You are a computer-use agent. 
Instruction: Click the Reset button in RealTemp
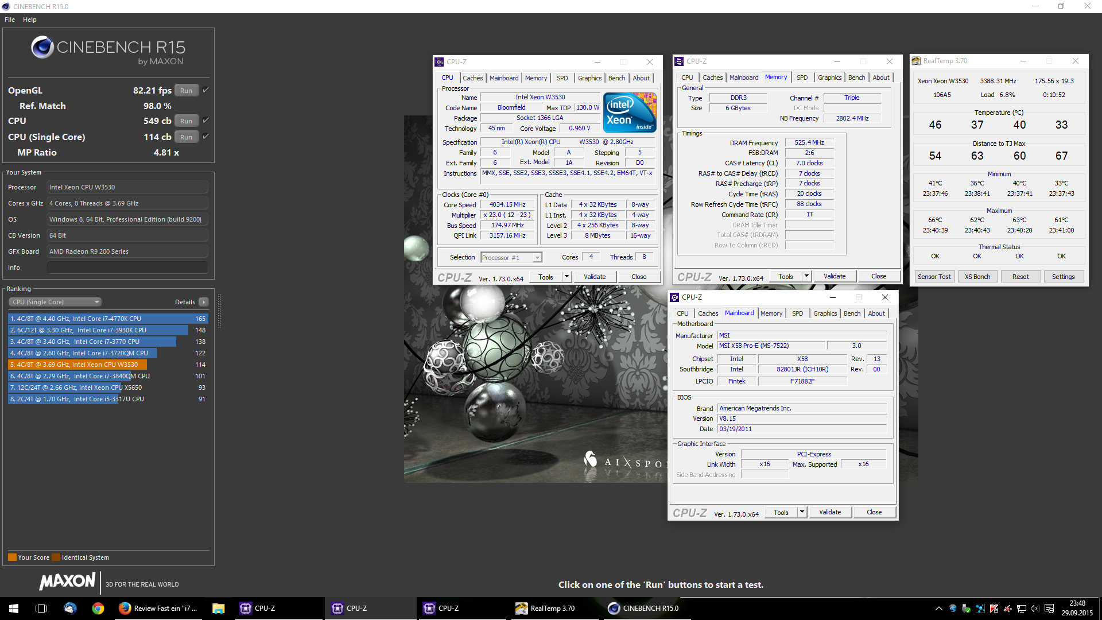point(1020,277)
